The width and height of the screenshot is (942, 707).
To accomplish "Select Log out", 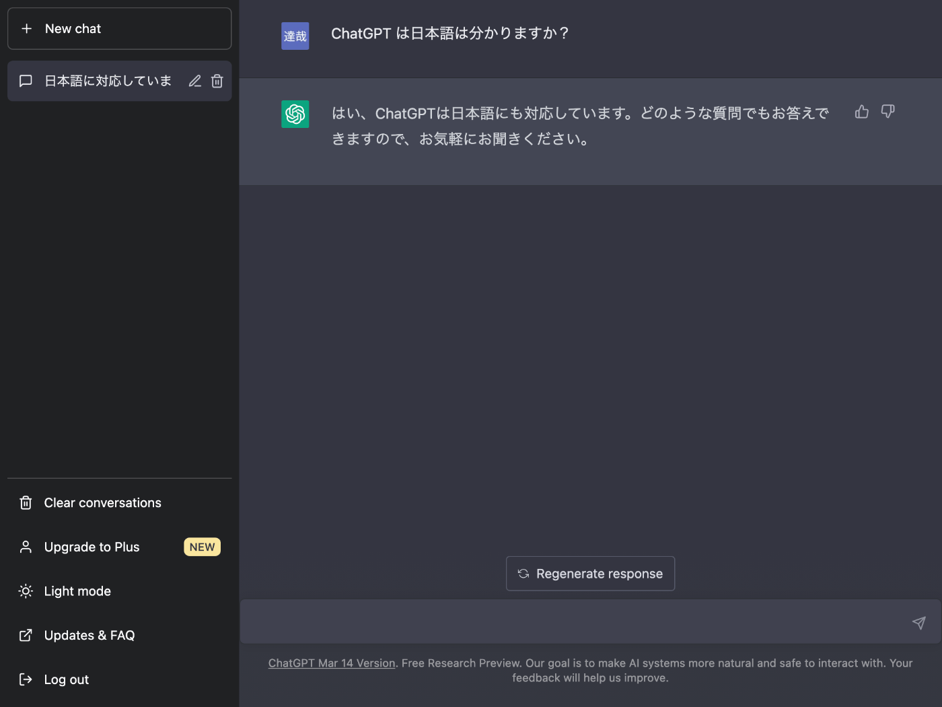I will pos(119,679).
